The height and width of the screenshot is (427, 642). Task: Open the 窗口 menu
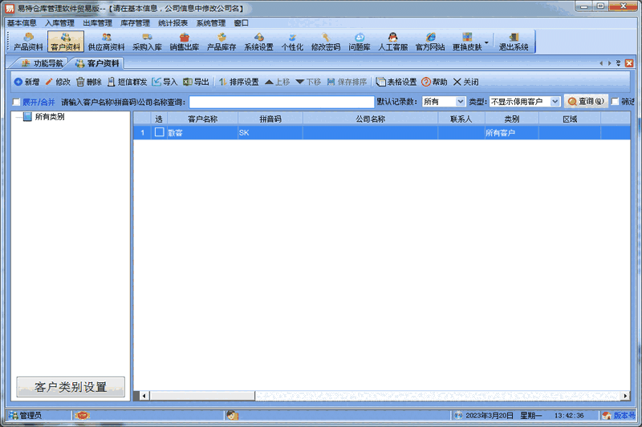[242, 23]
